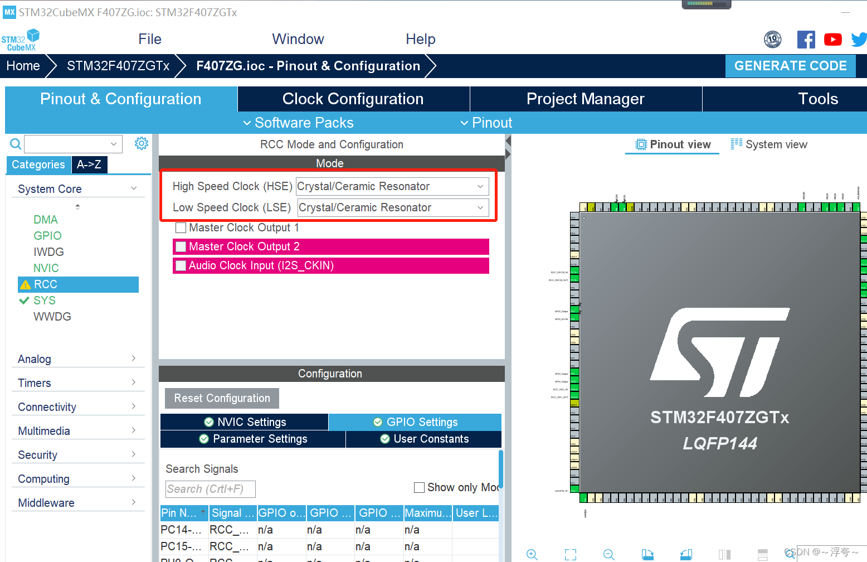Open the category search combo box dropdown
867x562 pixels.
point(114,144)
